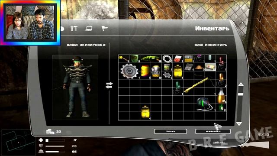Select the helmet with green visor item
277x156 pixels.
[x=205, y=104]
